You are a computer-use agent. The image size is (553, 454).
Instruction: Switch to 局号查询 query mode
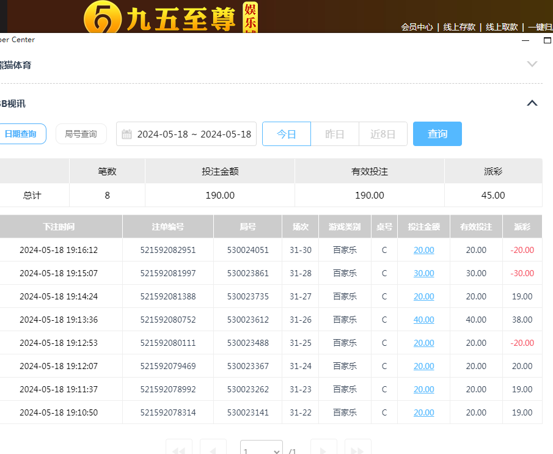(x=81, y=134)
